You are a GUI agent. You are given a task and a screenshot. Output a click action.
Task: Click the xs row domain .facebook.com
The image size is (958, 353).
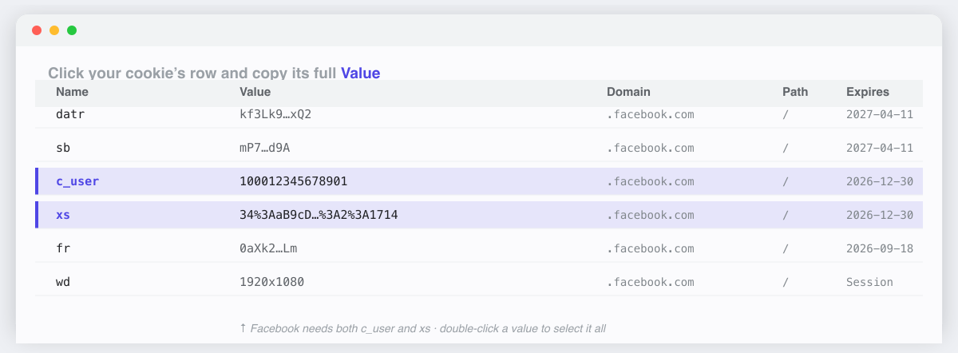[651, 215]
